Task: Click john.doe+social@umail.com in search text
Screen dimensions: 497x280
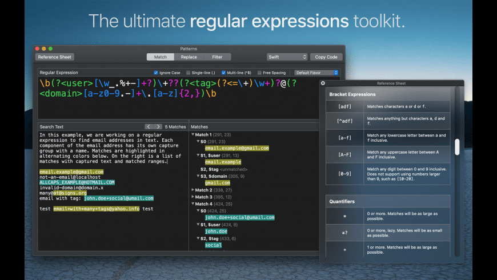Action: 119,198
